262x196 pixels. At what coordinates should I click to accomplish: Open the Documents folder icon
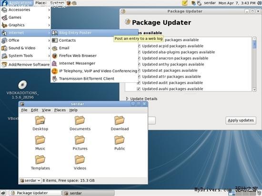point(80,121)
